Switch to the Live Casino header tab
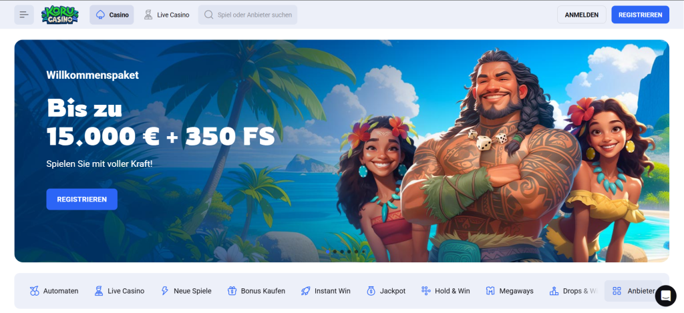Viewport: 684px width, 313px height. (166, 15)
